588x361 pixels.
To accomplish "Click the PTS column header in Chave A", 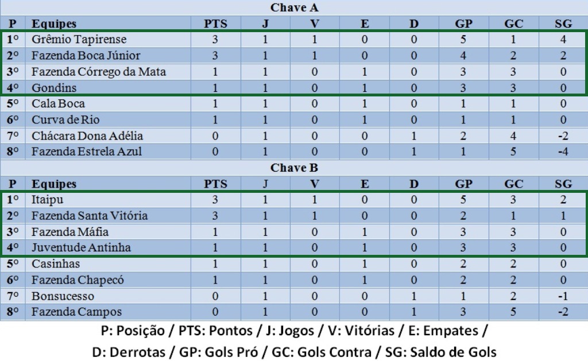I will (215, 24).
